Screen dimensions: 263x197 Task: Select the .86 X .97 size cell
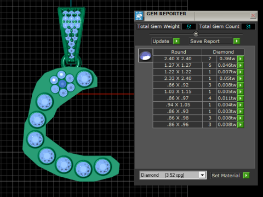[x=178, y=99]
